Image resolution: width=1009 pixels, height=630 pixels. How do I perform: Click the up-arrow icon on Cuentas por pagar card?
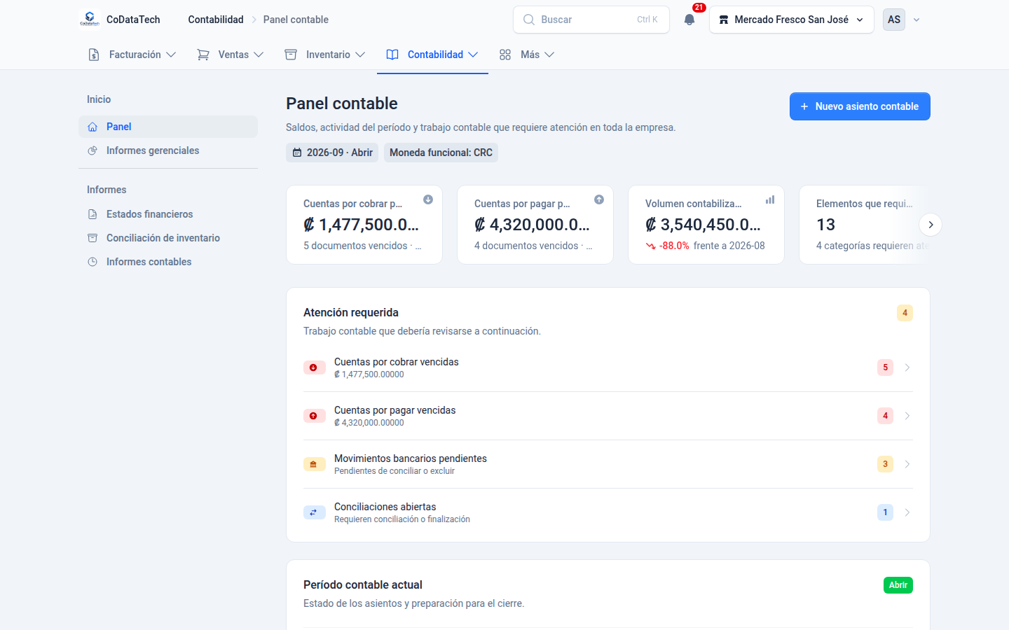(x=599, y=199)
